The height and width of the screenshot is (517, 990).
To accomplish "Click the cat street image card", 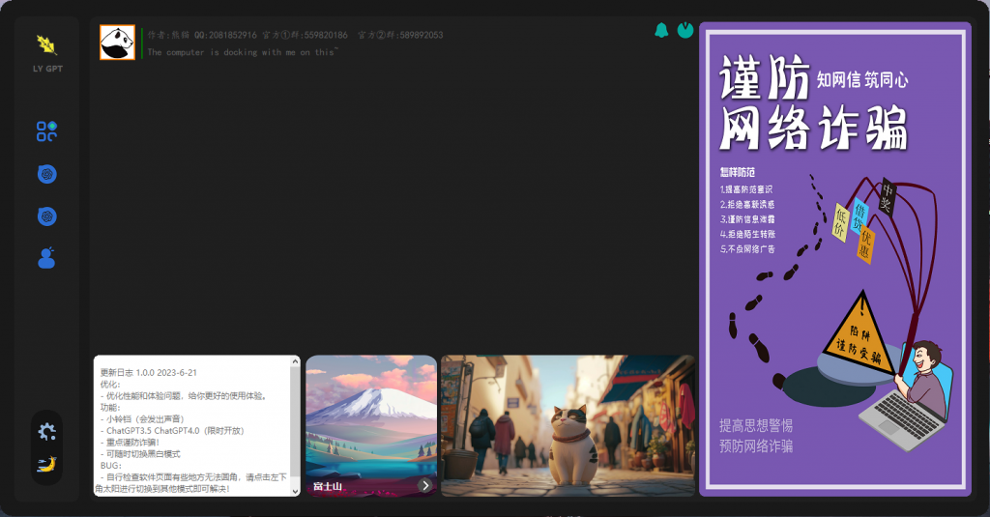I will pyautogui.click(x=568, y=425).
